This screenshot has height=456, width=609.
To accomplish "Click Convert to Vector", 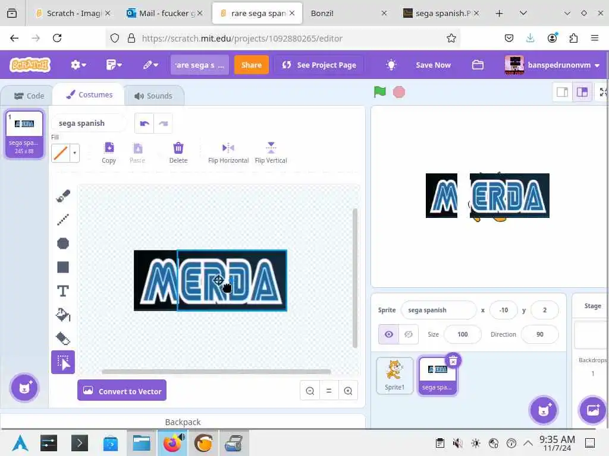I will pos(122,391).
